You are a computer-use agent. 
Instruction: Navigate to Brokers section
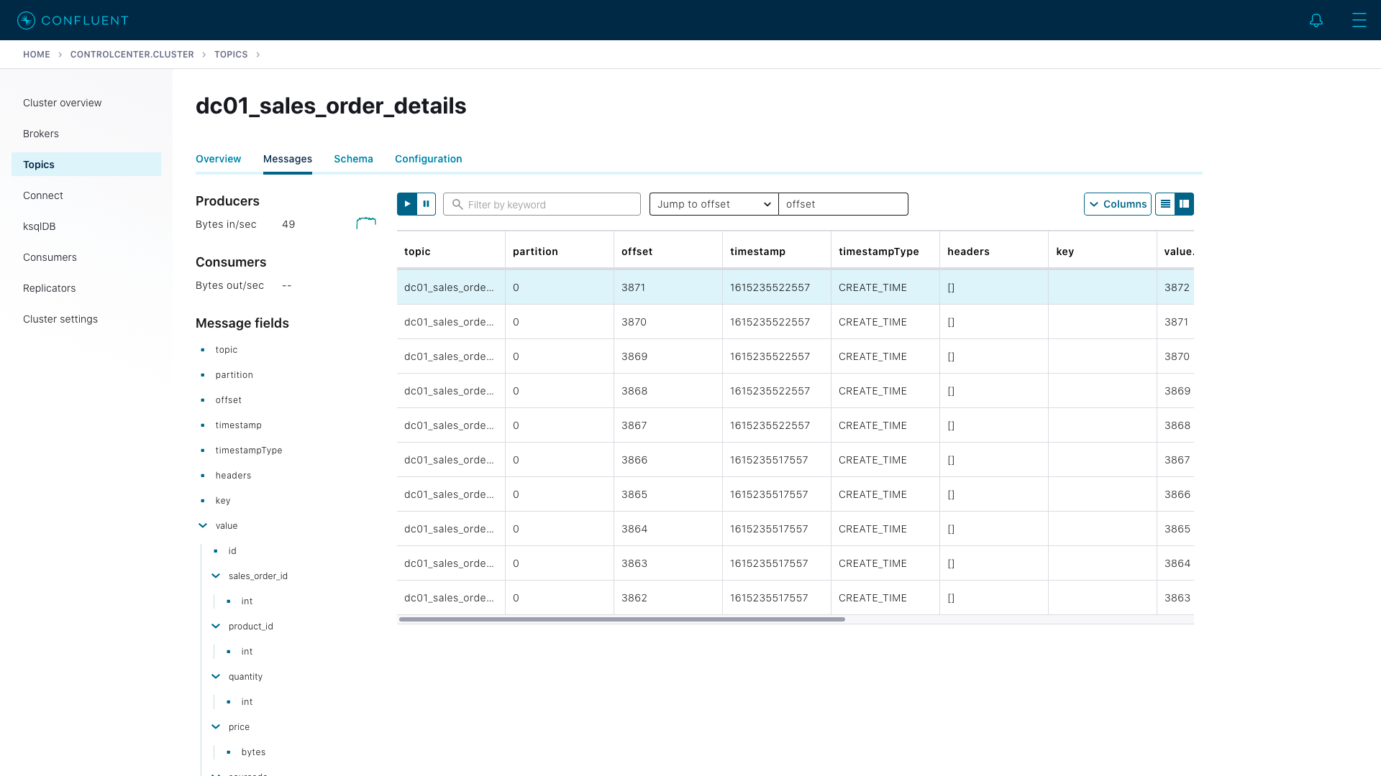pos(41,133)
